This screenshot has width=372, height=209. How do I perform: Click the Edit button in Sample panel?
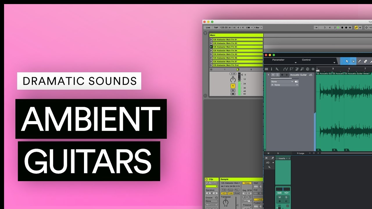224,190
